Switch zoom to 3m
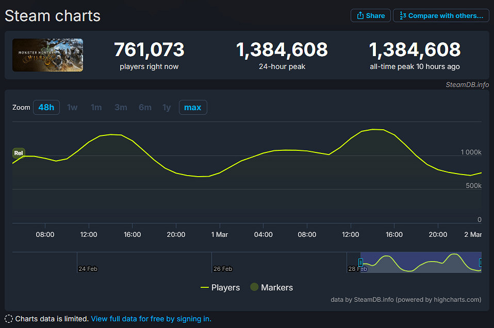Screen dimensions: 494x328 point(121,107)
